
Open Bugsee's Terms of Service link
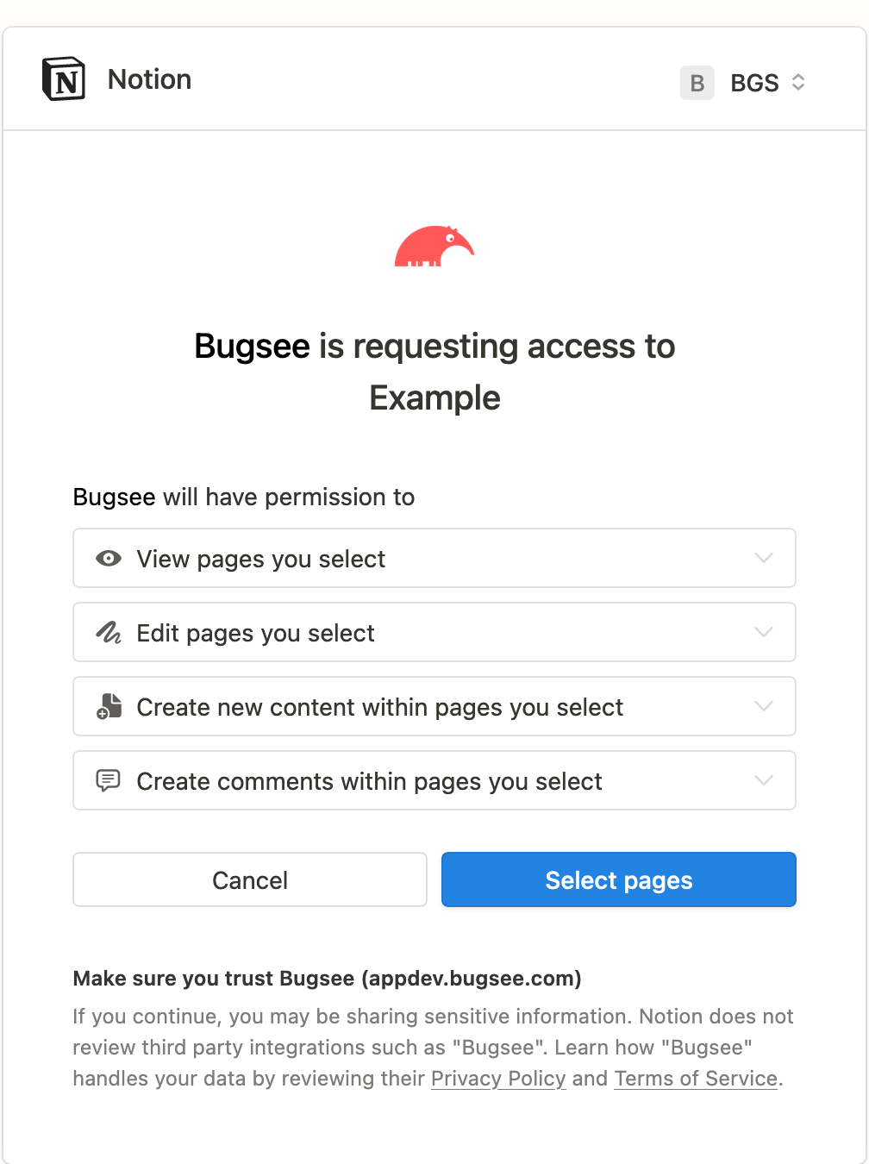point(695,1079)
